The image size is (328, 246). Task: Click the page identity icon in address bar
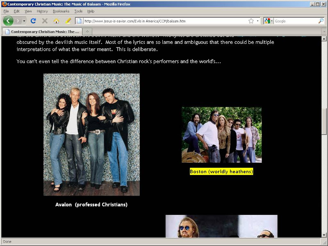[79, 21]
